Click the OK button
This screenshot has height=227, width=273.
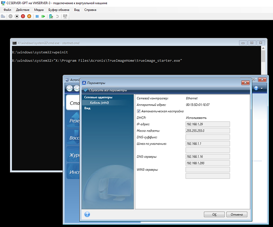click(x=214, y=214)
